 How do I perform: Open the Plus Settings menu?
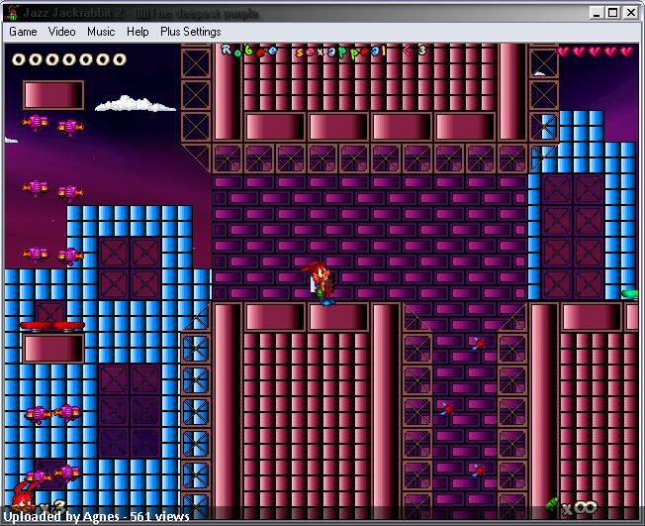pyautogui.click(x=191, y=32)
